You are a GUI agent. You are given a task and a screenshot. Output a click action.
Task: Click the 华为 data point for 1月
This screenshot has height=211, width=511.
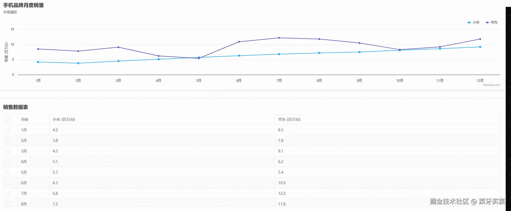pyautogui.click(x=38, y=49)
